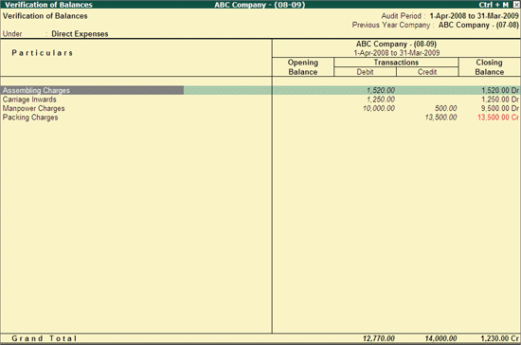Select the Manpower Charges ledger
This screenshot has width=521, height=345.
pyautogui.click(x=33, y=108)
